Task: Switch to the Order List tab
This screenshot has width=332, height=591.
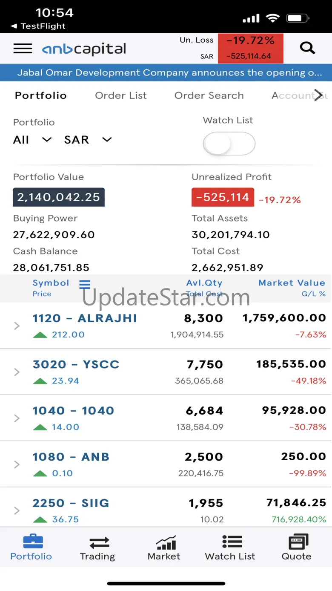Action: (121, 95)
